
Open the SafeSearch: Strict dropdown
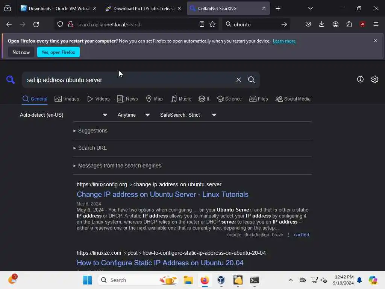coord(188,115)
